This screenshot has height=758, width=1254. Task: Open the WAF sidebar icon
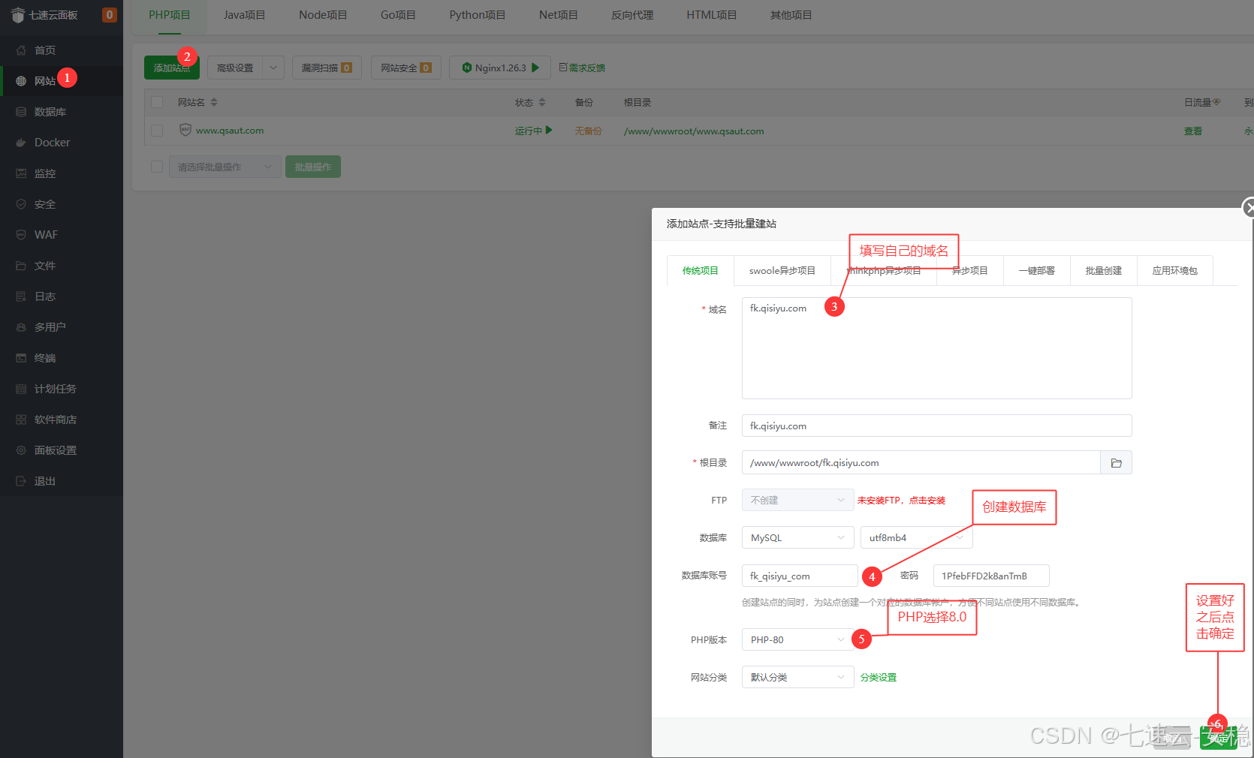click(x=21, y=235)
